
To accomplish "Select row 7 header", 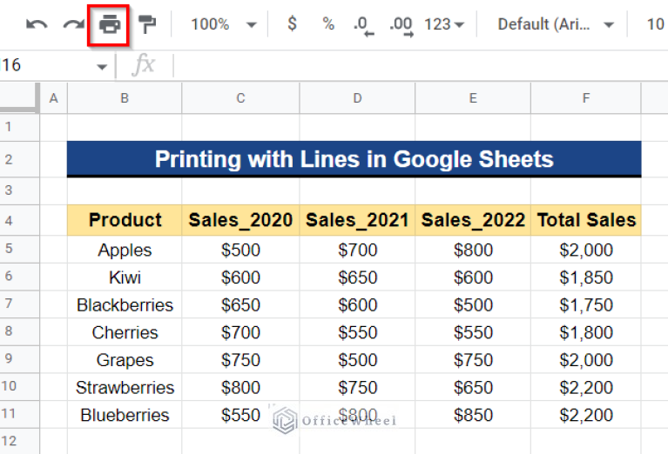I will (20, 304).
